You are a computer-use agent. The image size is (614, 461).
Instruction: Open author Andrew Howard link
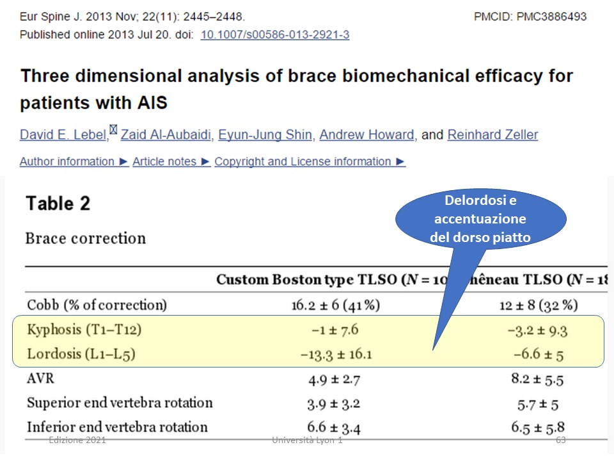point(366,134)
